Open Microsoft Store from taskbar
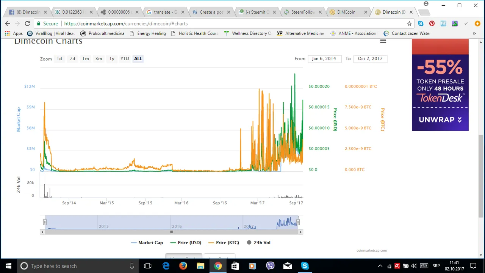The width and height of the screenshot is (485, 273). pyautogui.click(x=235, y=266)
